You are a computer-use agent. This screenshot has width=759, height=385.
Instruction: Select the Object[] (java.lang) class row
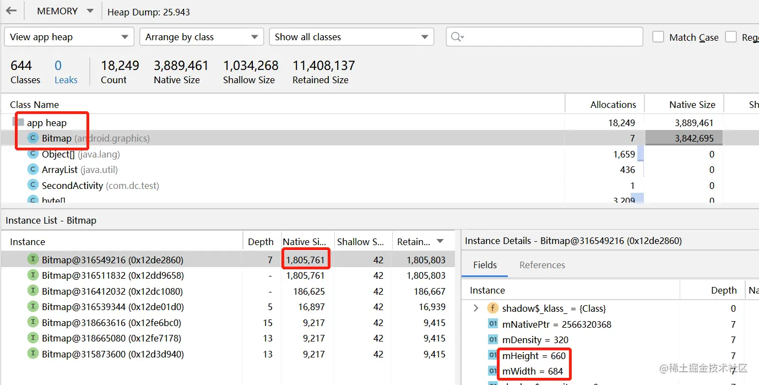pos(379,154)
